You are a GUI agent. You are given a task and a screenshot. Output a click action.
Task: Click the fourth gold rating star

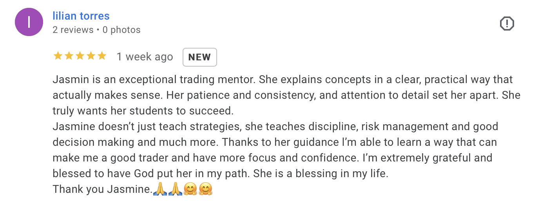coord(91,56)
